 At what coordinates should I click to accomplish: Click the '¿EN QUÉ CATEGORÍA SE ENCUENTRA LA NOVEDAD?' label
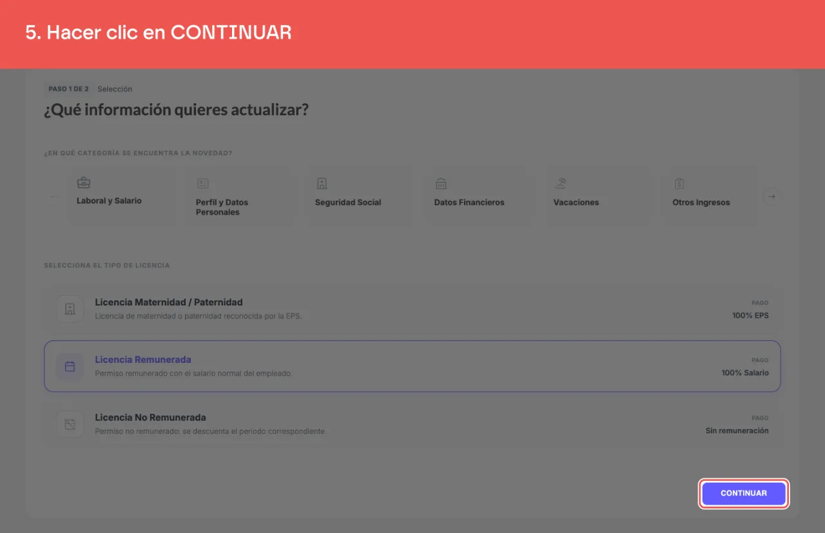pyautogui.click(x=138, y=153)
